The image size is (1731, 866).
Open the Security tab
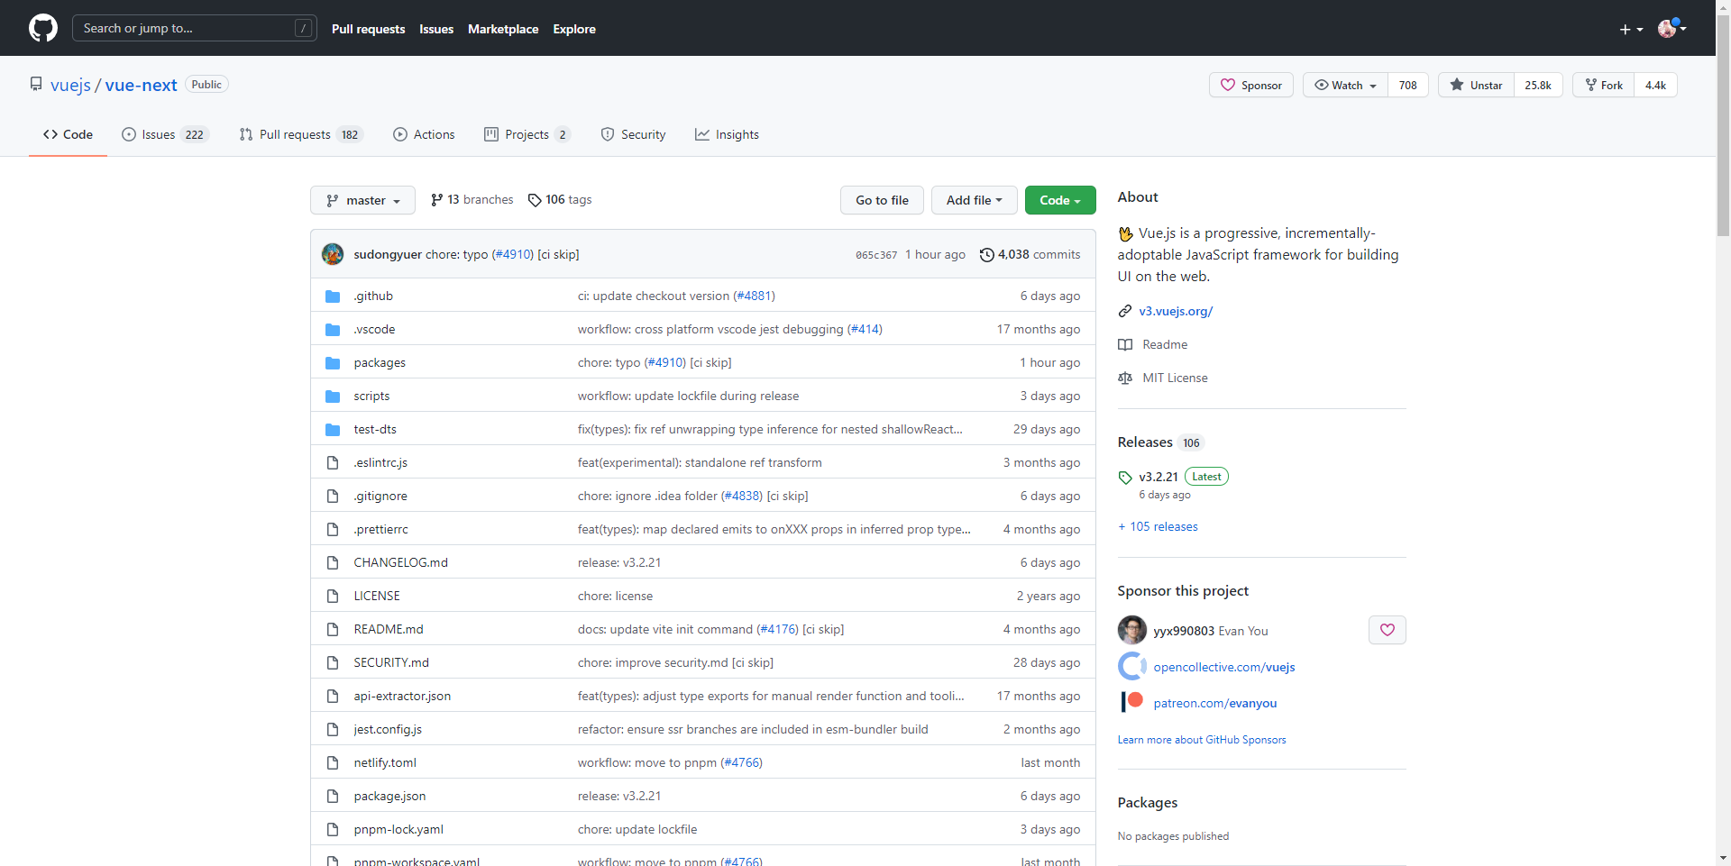point(633,134)
